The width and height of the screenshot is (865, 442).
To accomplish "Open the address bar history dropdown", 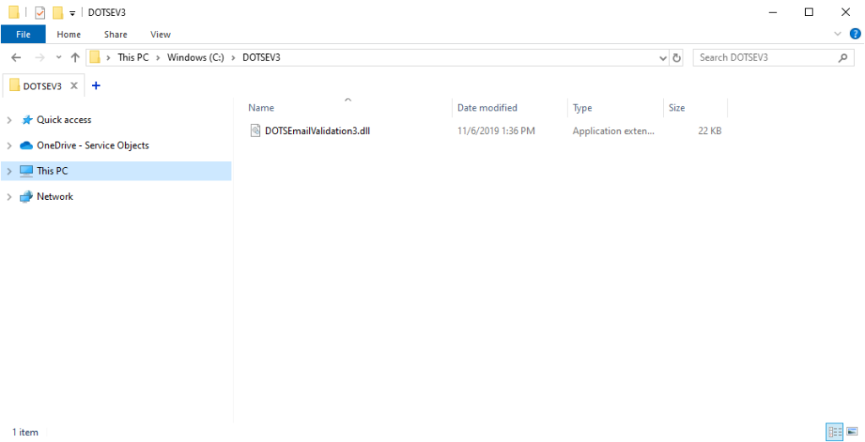I will point(663,57).
